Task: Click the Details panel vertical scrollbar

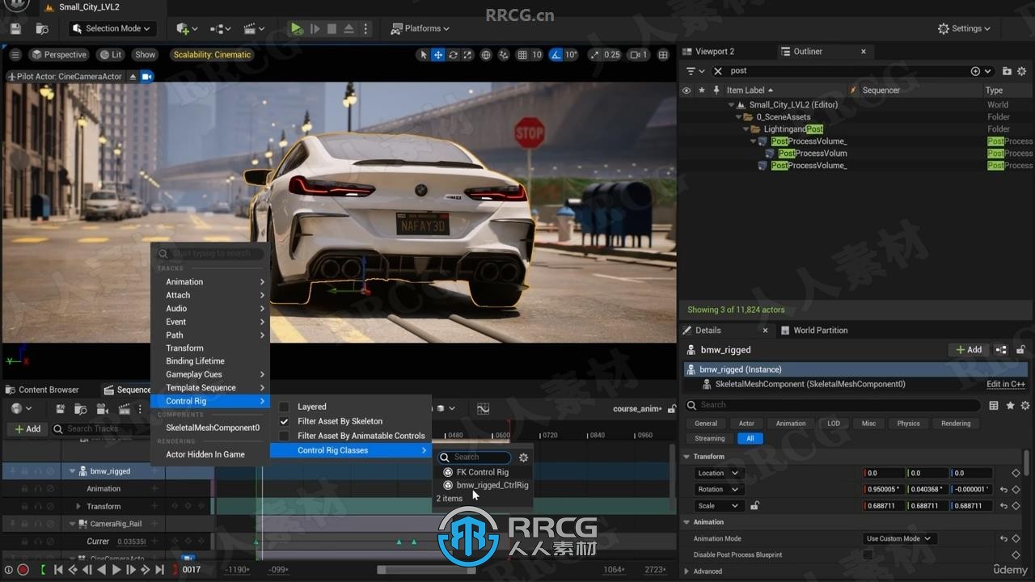Action: pyautogui.click(x=1028, y=464)
